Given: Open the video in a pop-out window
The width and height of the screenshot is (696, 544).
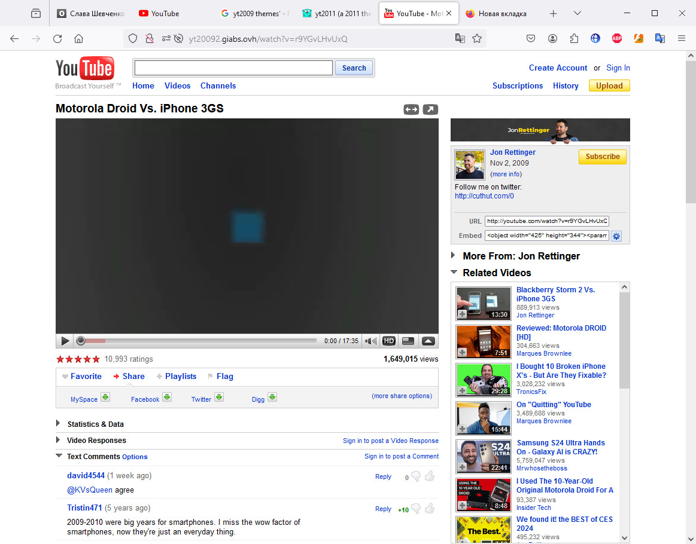Looking at the screenshot, I should [x=430, y=109].
